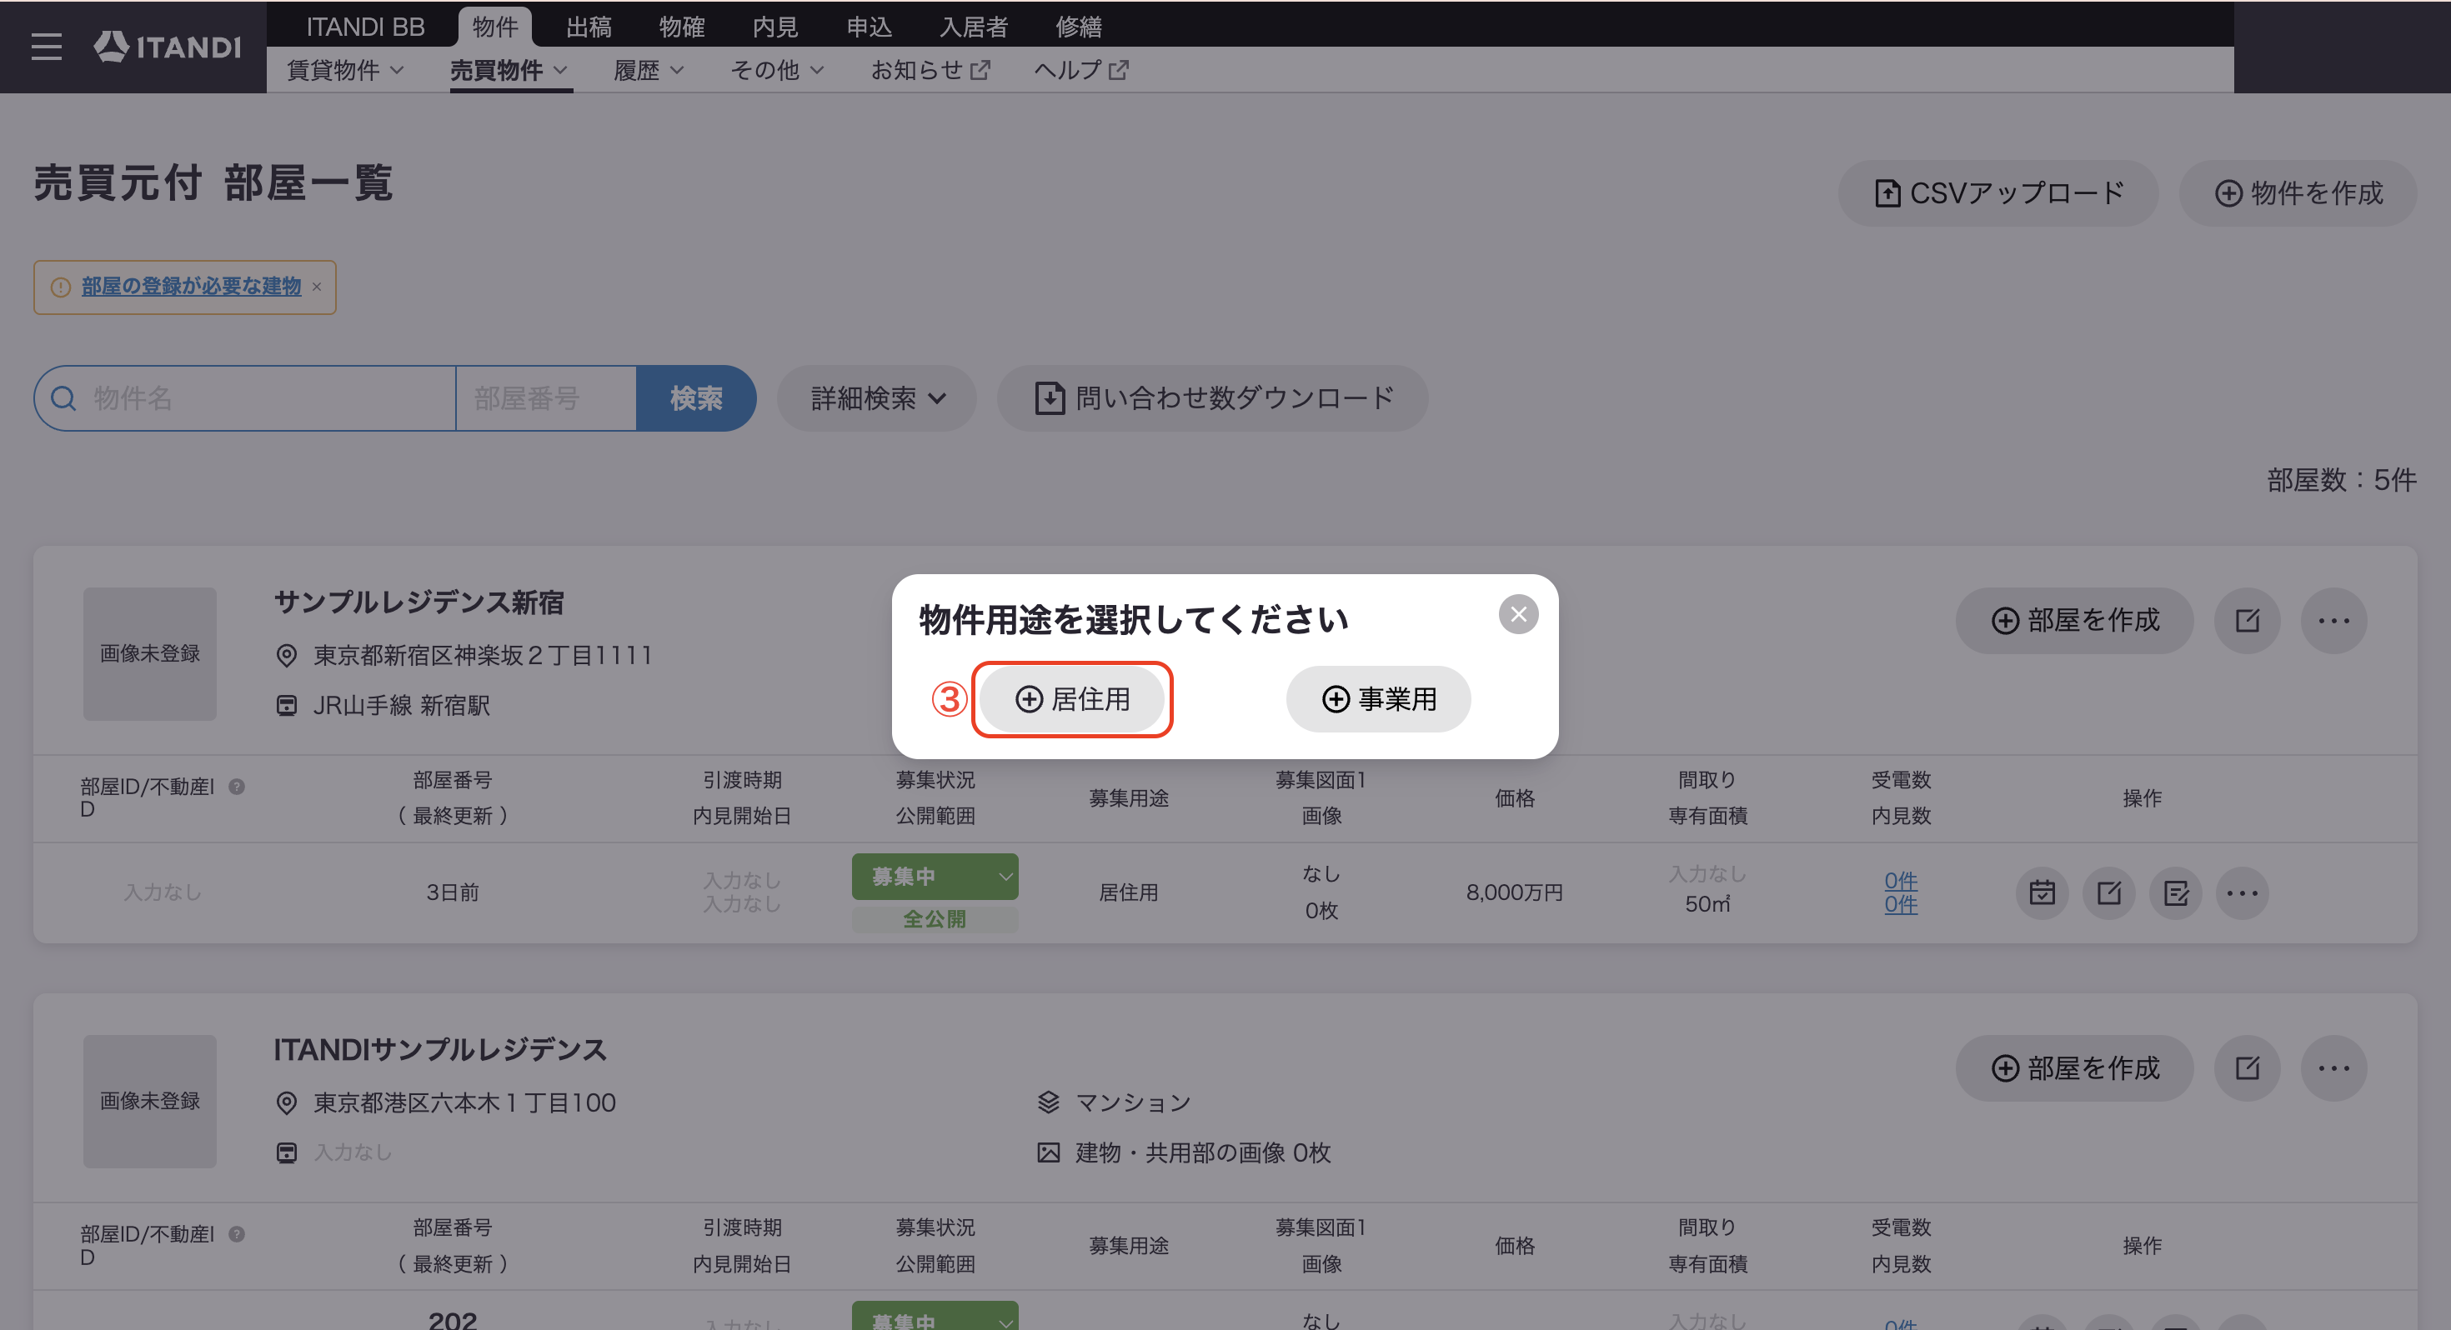The width and height of the screenshot is (2451, 1330).
Task: Click the 全公開 badge of the 8,000万円 room
Action: point(935,919)
